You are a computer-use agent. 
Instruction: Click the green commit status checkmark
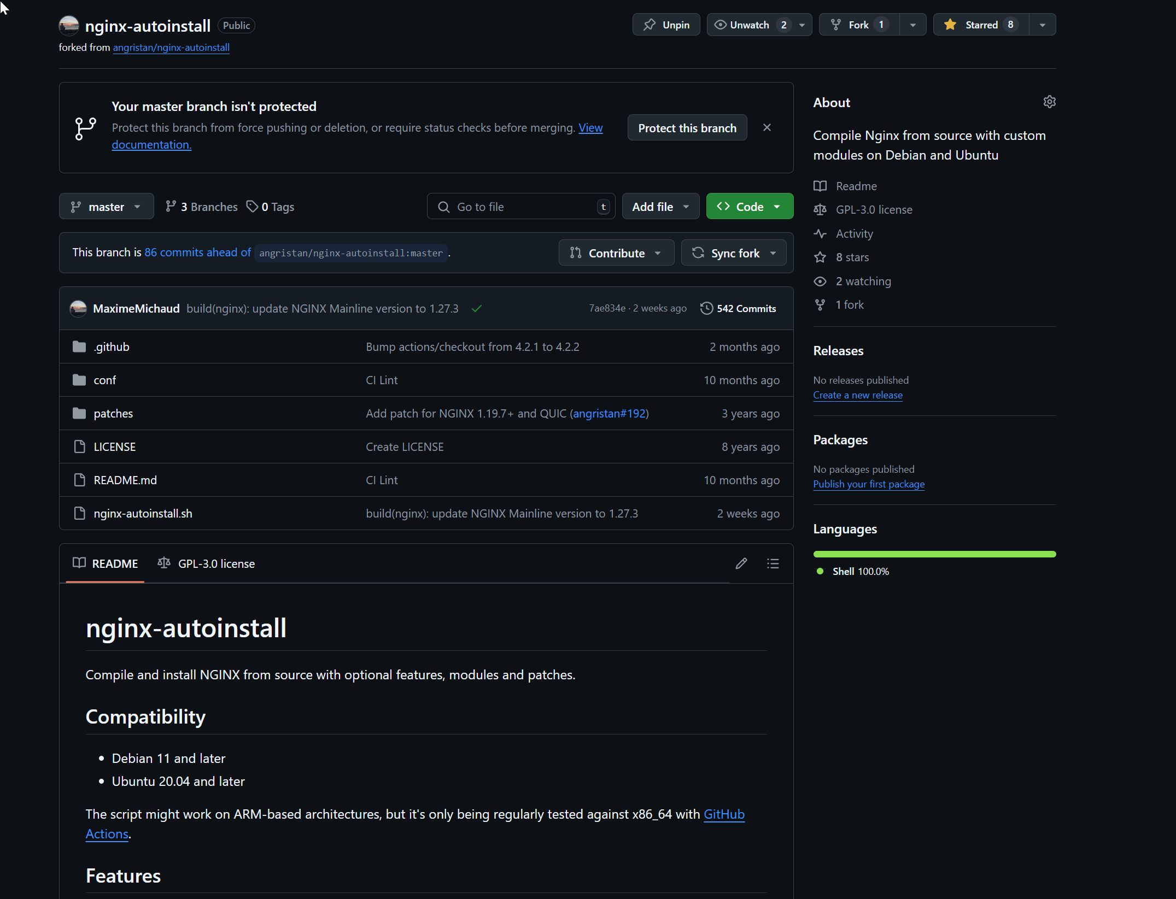click(477, 309)
